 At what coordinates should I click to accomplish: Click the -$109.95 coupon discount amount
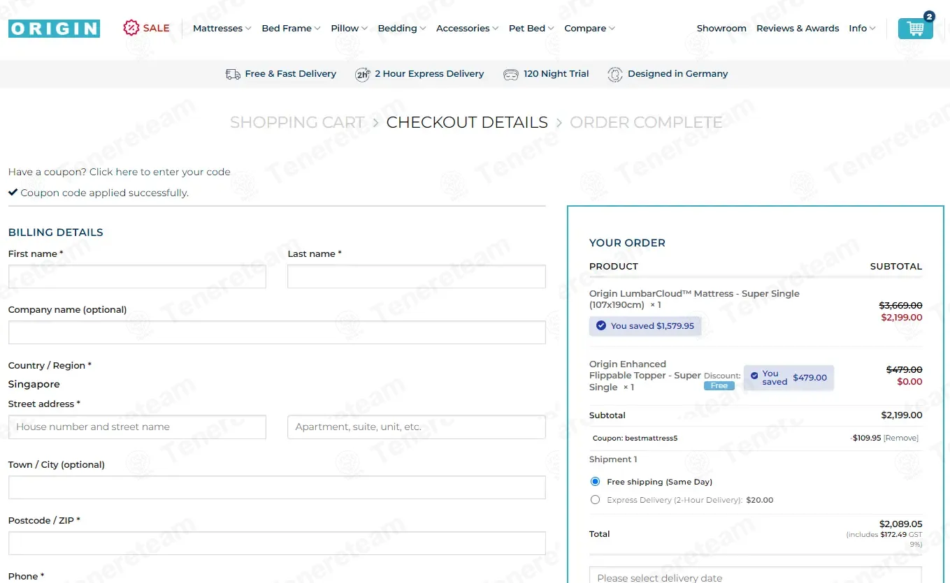pyautogui.click(x=866, y=438)
